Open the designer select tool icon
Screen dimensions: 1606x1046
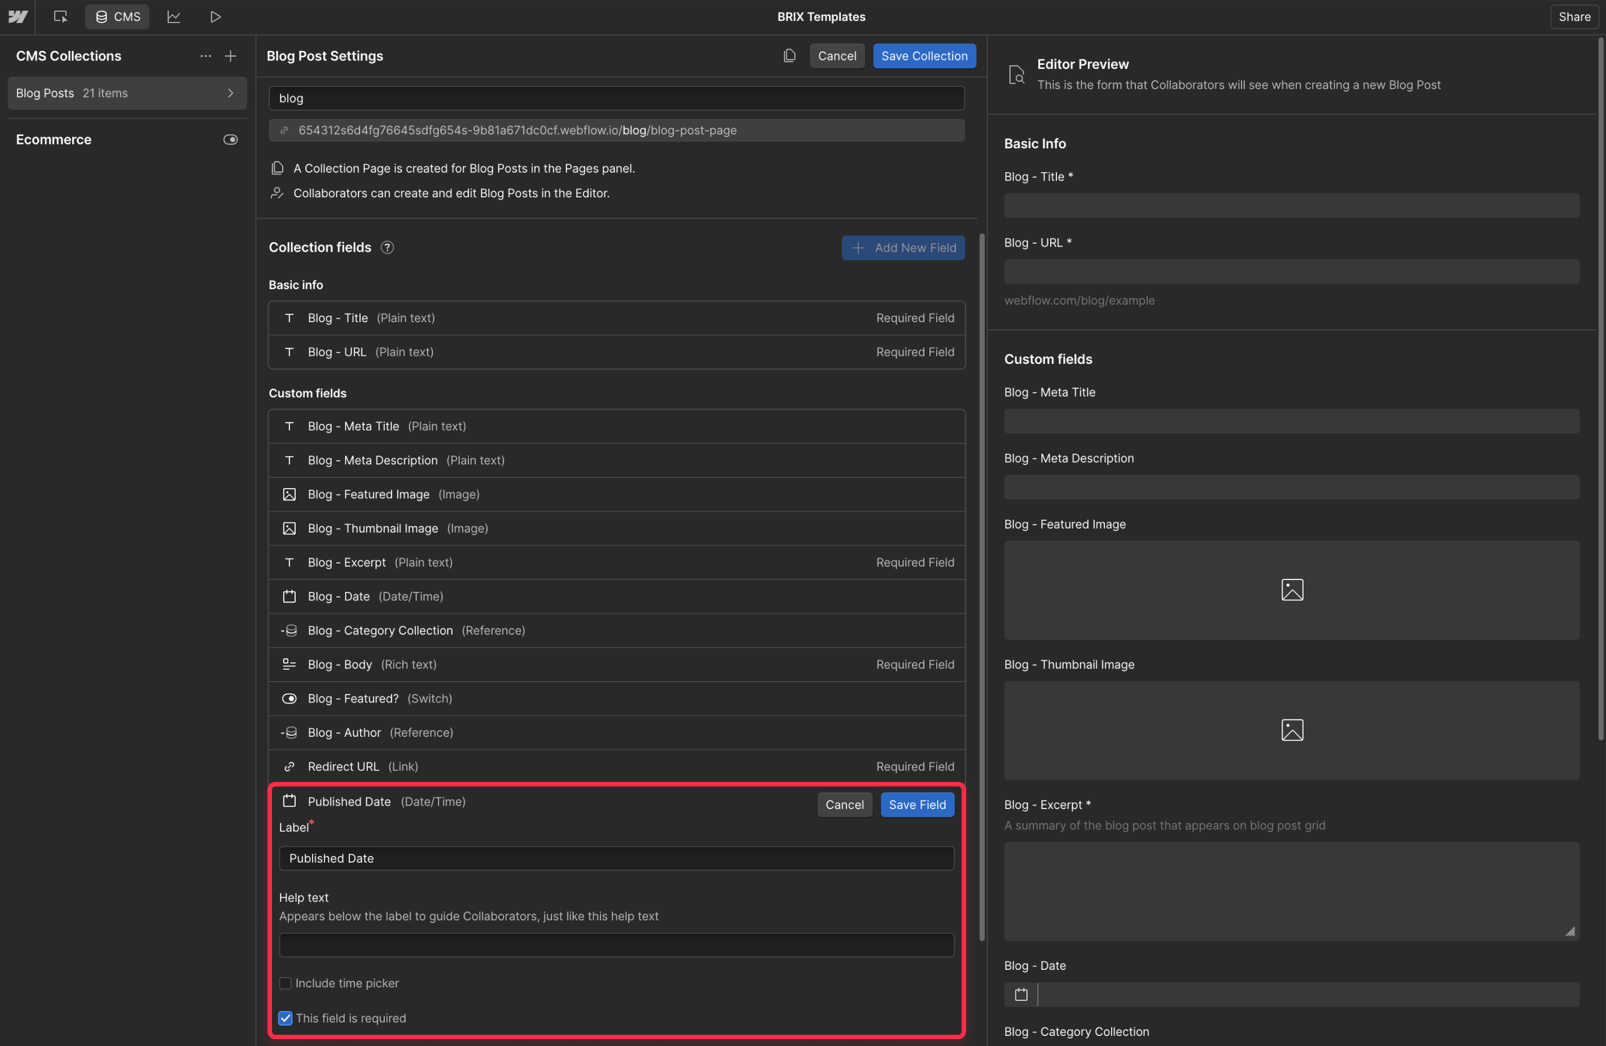click(x=61, y=16)
